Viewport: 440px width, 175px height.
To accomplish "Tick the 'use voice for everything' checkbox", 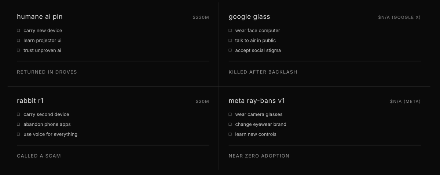I will pos(18,134).
